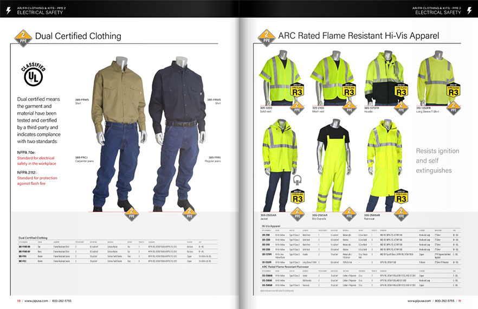Click the R3 badge on the 305-2100 mesh vest

[350, 90]
